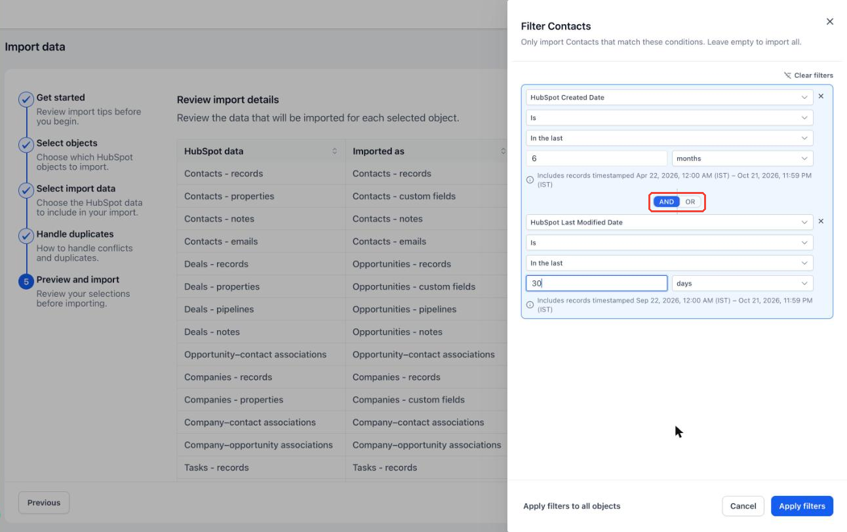Click the Apply filters button
The height and width of the screenshot is (532, 847).
[802, 506]
